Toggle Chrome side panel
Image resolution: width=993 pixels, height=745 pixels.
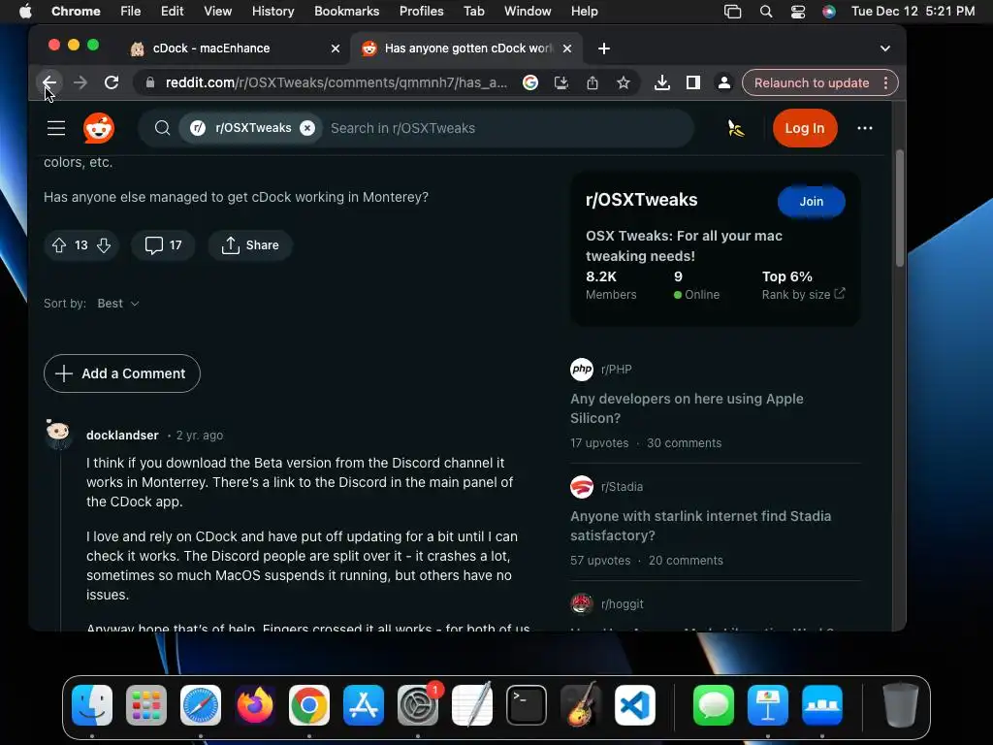click(x=692, y=82)
